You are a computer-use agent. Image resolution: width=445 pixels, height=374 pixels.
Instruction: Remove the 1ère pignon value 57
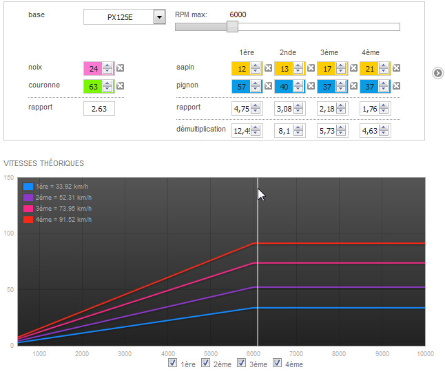(268, 86)
